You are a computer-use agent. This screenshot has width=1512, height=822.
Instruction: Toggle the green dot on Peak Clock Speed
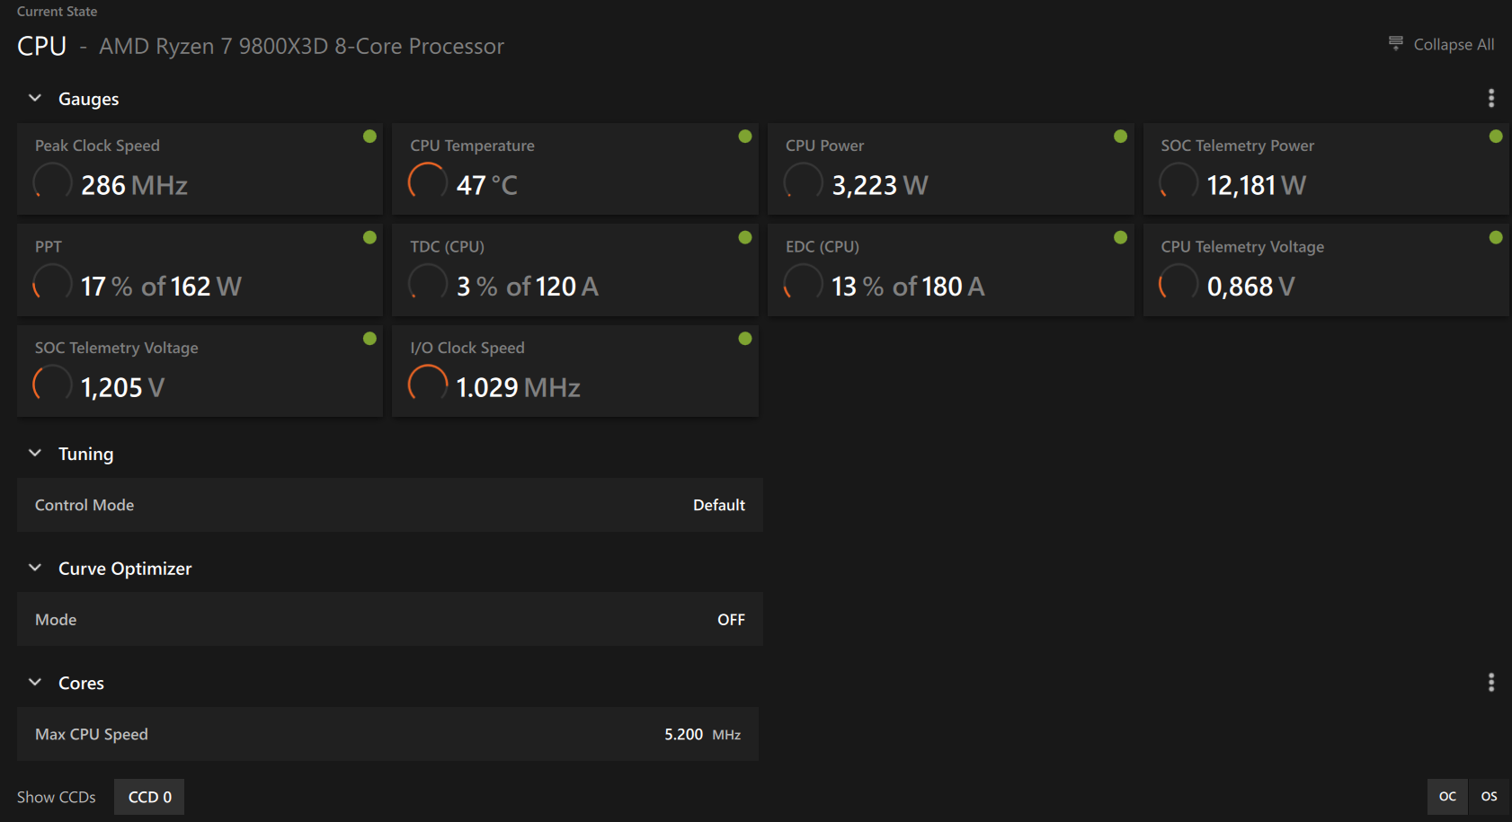tap(369, 137)
